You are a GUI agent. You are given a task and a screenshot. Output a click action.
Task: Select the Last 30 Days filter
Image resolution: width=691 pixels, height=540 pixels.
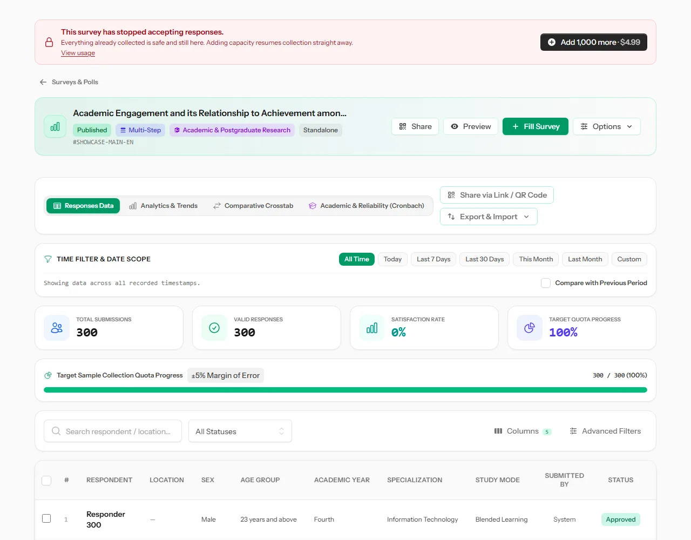coord(485,259)
